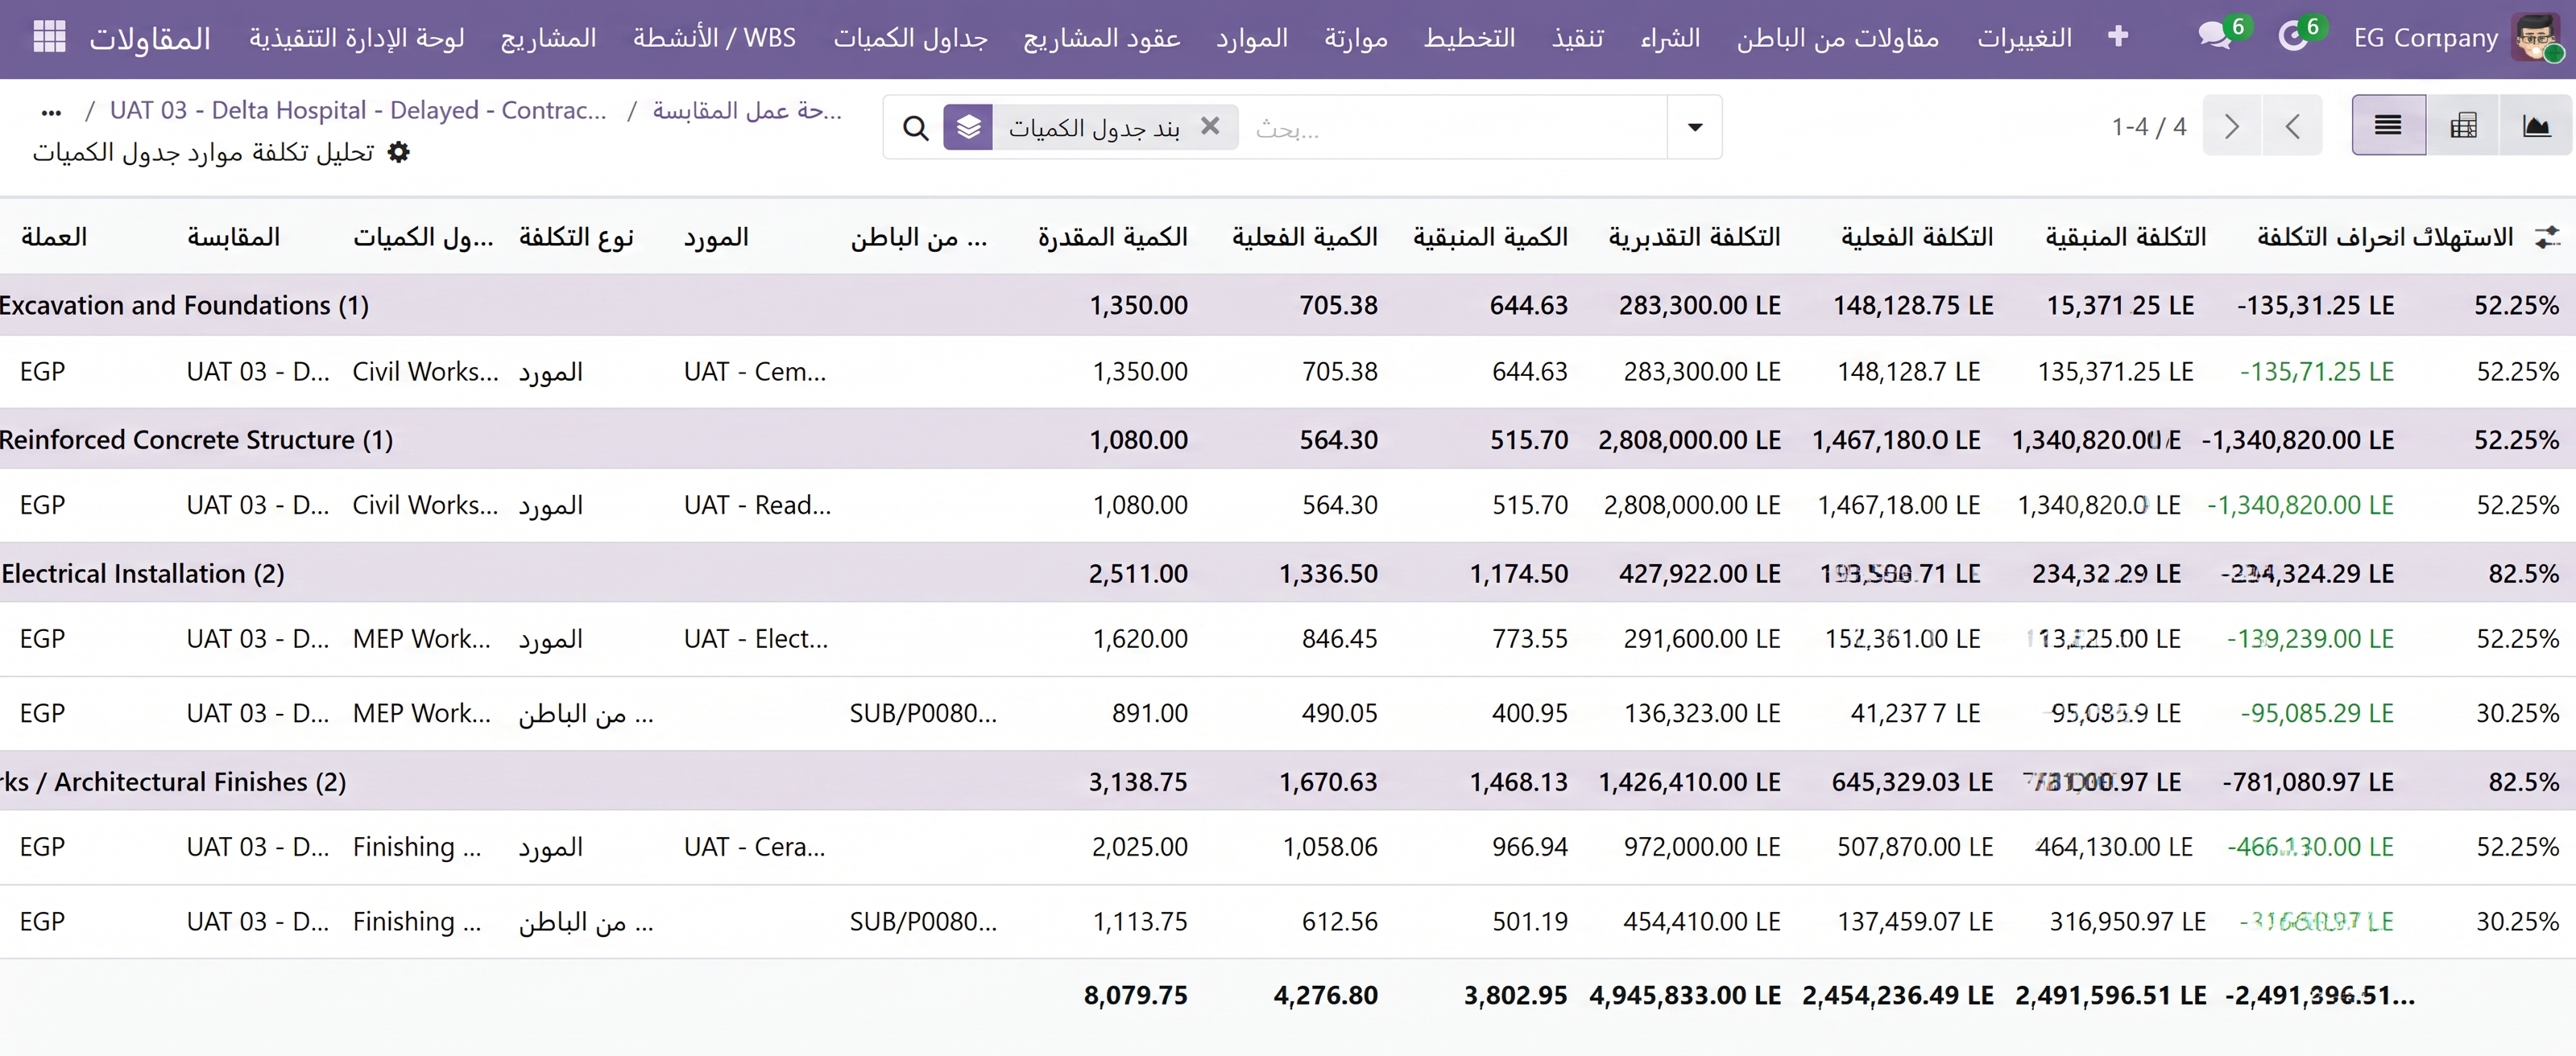Click SUB/P0080... in the 1,113.75 quantity row
The image size is (2576, 1056).
pos(923,921)
